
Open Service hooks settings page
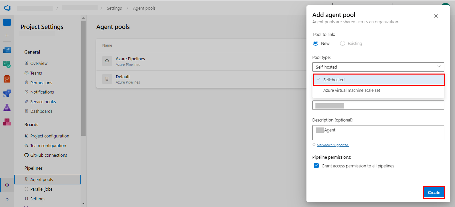tap(43, 102)
